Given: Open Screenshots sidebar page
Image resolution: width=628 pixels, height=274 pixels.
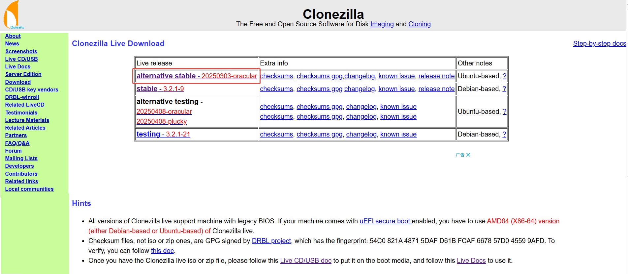Looking at the screenshot, I should pos(21,51).
